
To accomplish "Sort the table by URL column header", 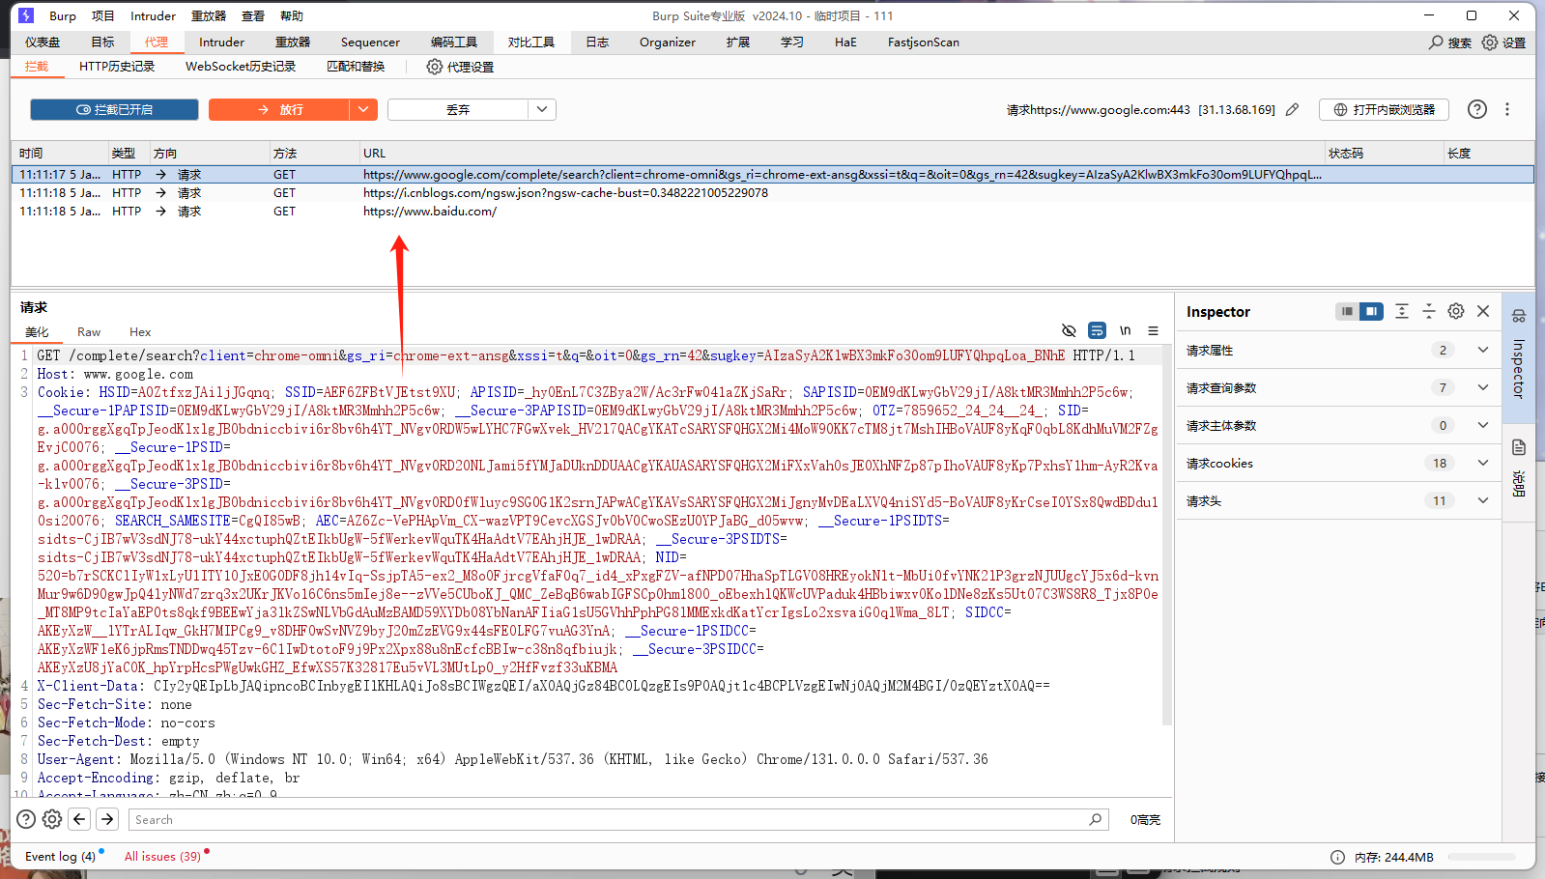I will pyautogui.click(x=841, y=153).
